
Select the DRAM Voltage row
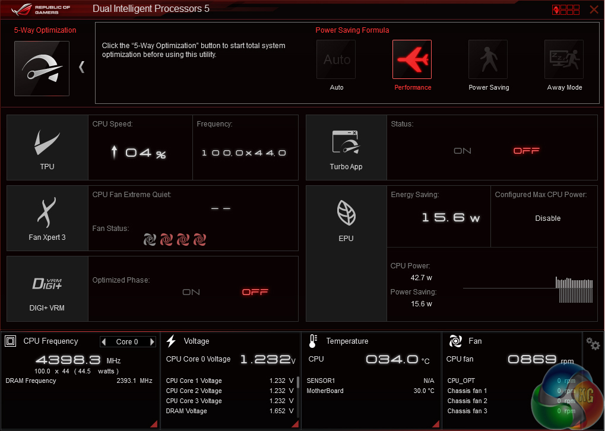tap(230, 411)
